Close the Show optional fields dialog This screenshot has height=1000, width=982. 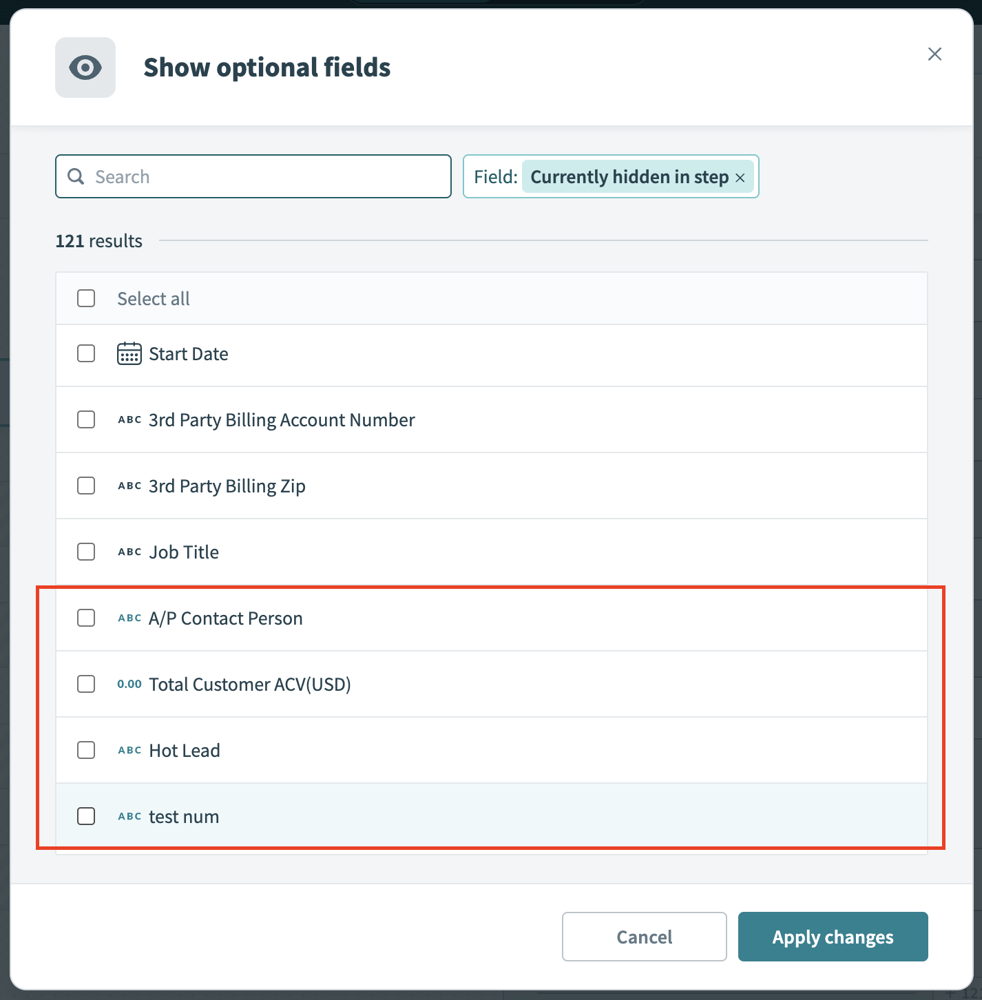[x=934, y=54]
